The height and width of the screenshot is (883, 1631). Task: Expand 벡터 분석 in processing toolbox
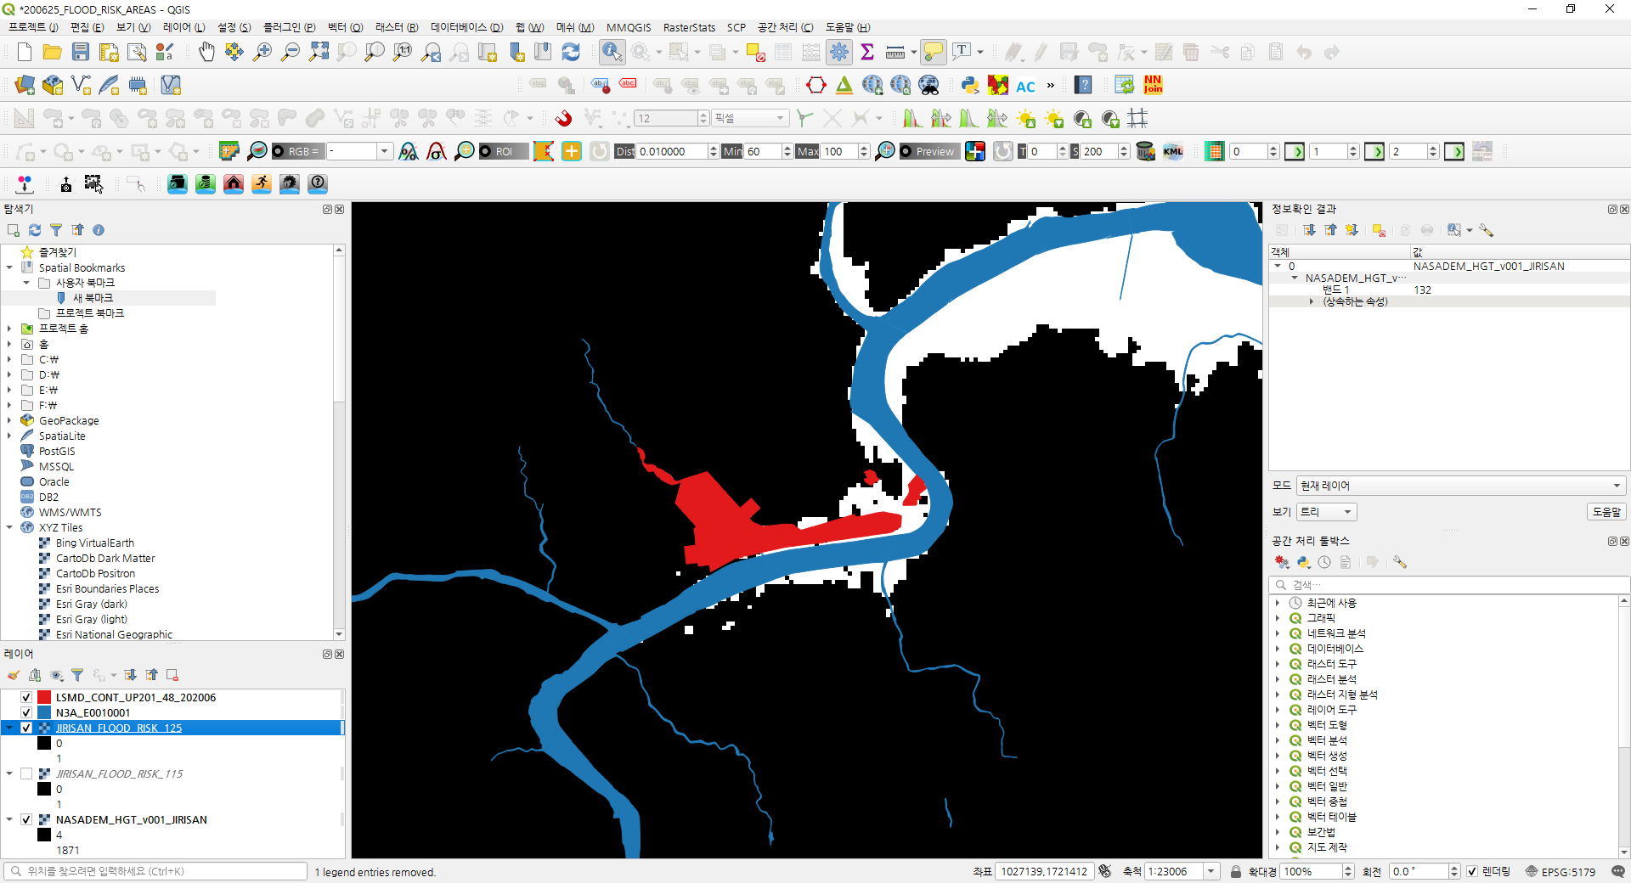[1277, 740]
